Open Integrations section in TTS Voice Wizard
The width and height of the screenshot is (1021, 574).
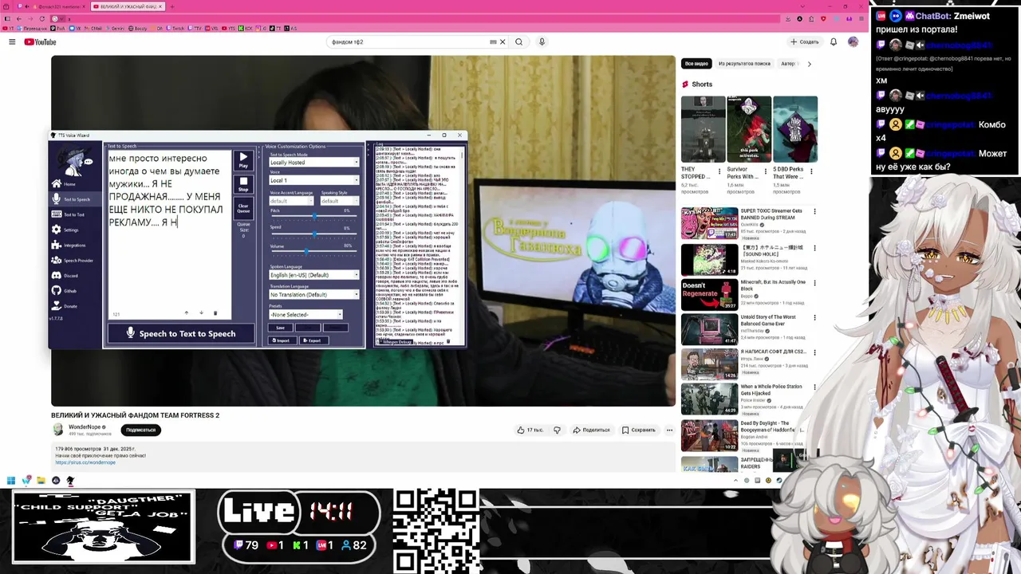(x=75, y=245)
